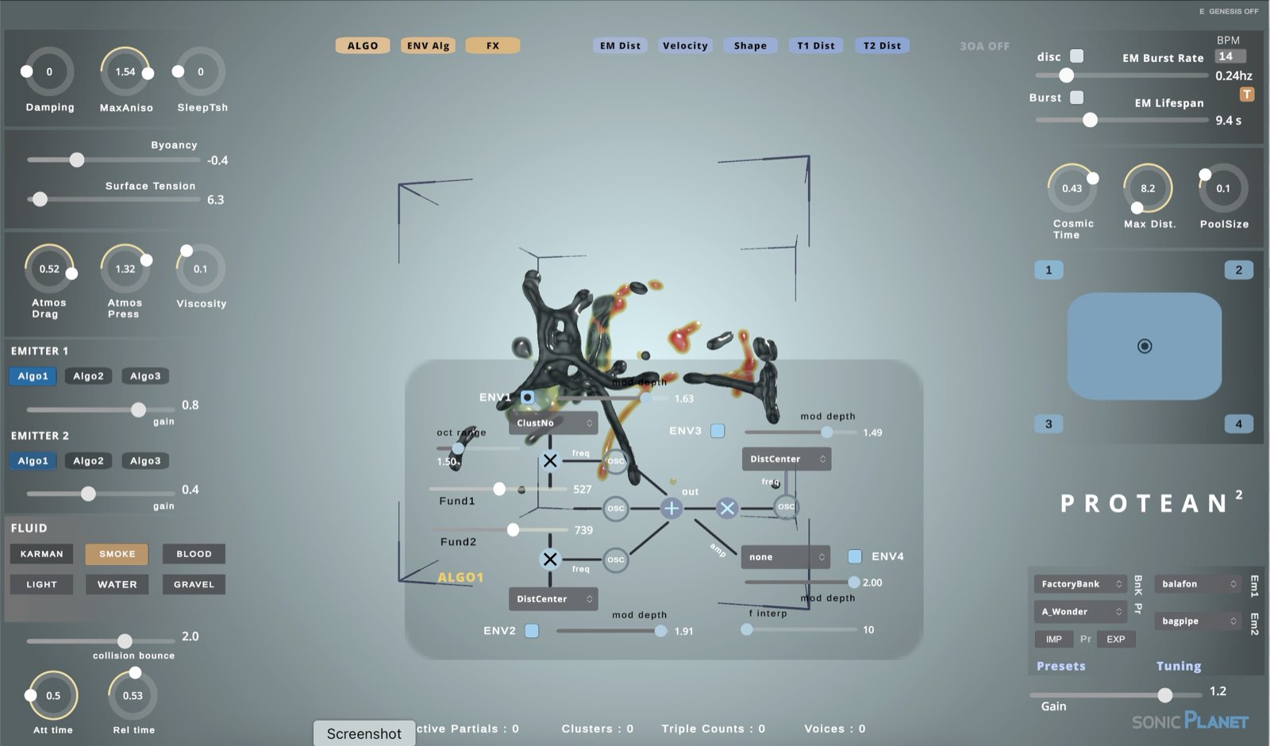Switch to the ENV Alg tab
The height and width of the screenshot is (746, 1270).
(x=428, y=46)
